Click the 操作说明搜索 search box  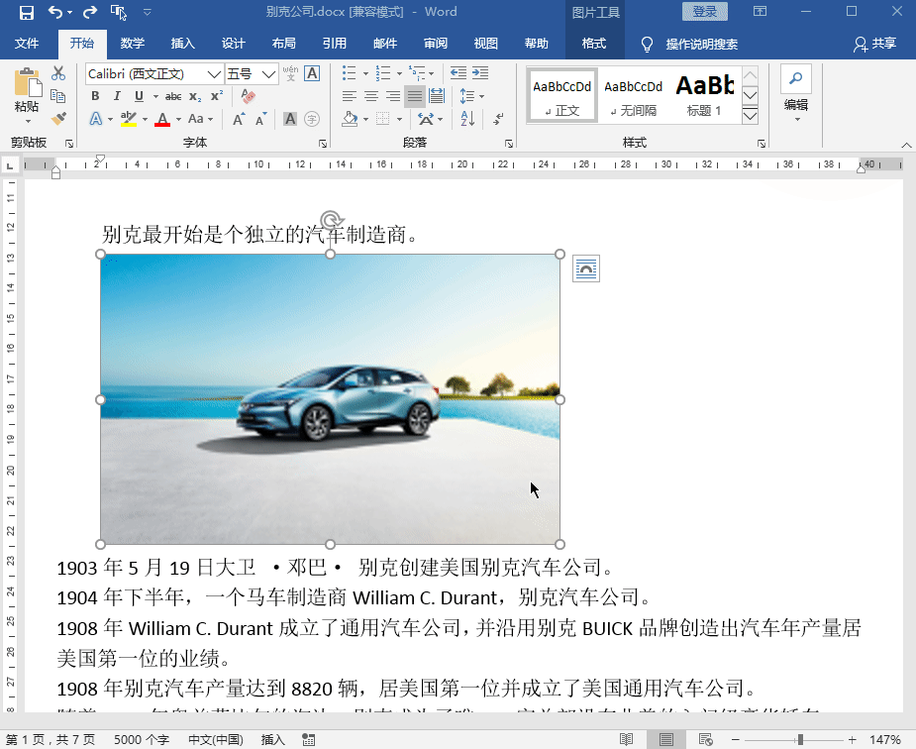click(701, 45)
